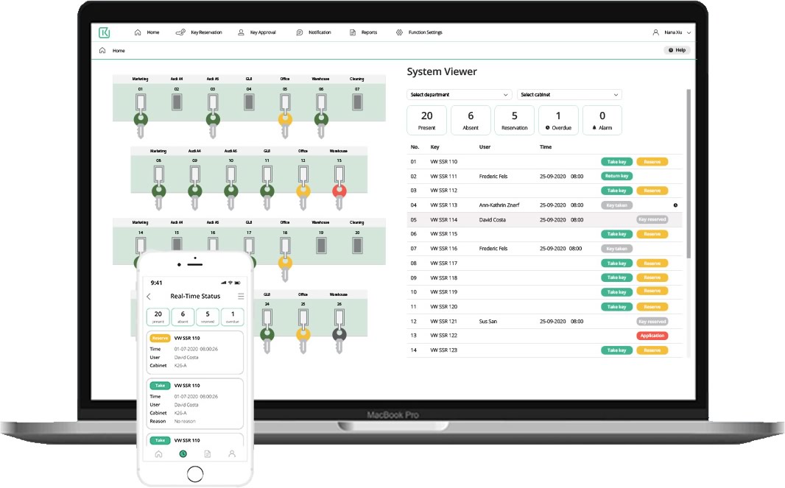Click the green K logo icon
Screen dimensions: 785x488
104,32
